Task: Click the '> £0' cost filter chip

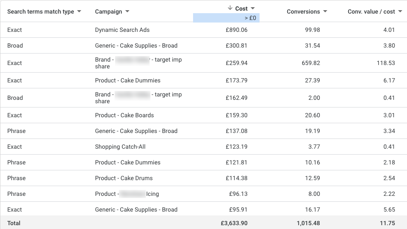Action: [x=250, y=18]
